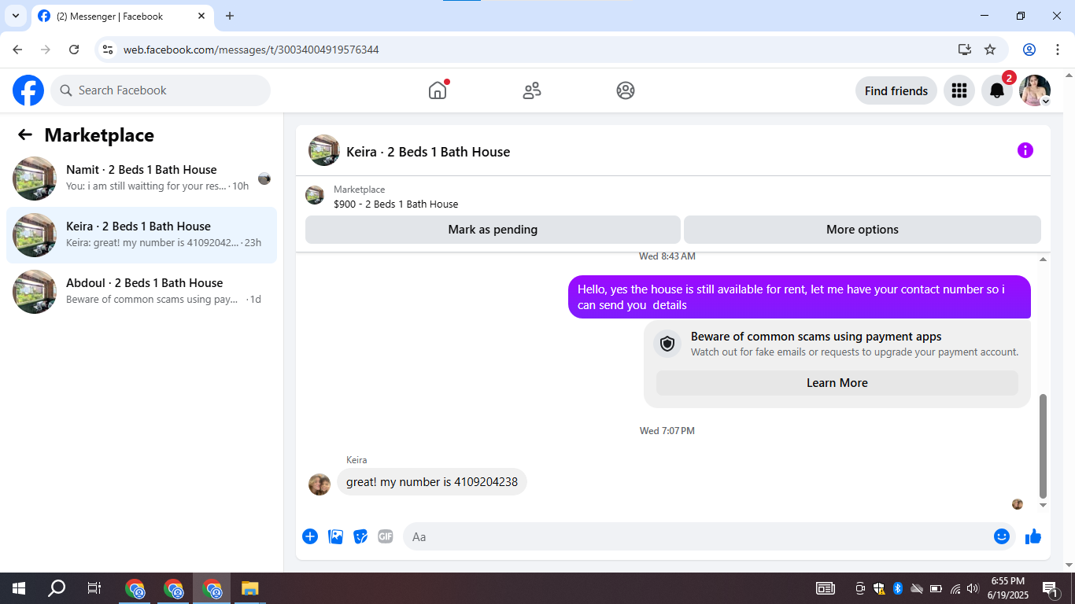Click the Marketplace heading

click(99, 135)
